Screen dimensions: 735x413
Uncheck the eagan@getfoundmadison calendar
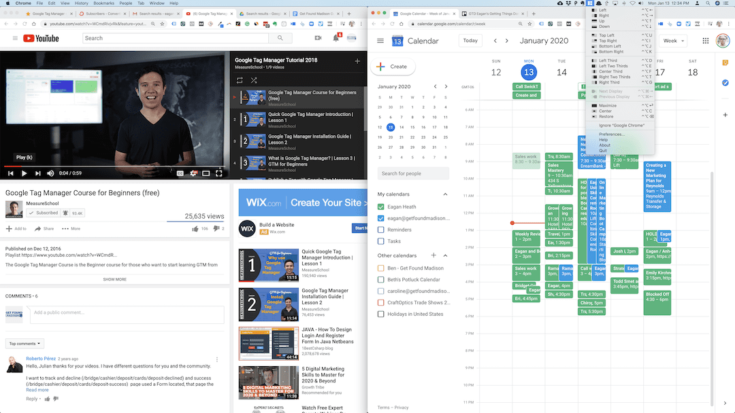(x=380, y=218)
